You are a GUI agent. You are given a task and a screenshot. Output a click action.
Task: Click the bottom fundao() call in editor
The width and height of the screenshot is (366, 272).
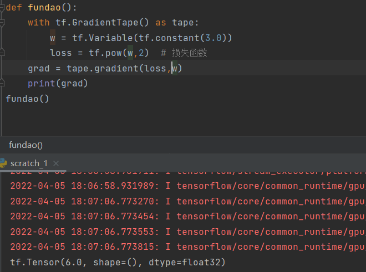point(27,99)
